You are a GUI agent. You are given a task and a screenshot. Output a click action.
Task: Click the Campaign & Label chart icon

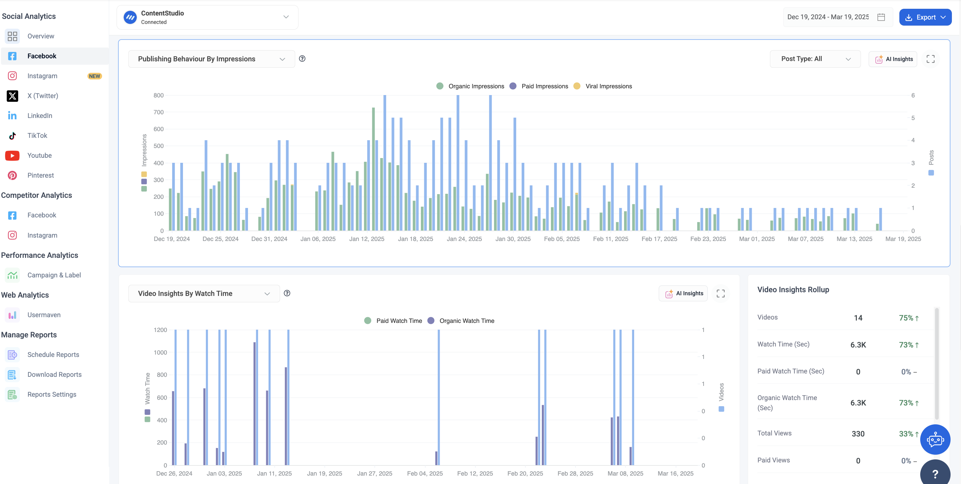pos(12,275)
